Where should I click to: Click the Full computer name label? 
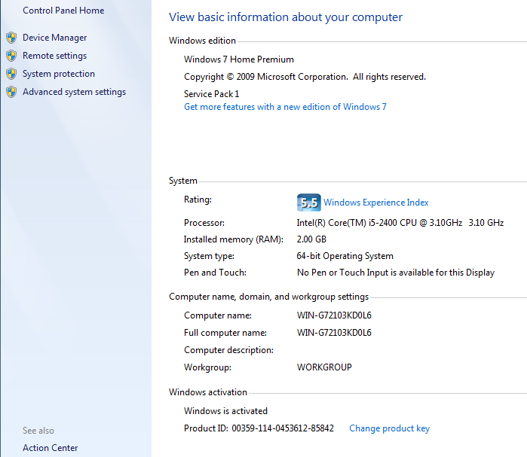coord(225,333)
